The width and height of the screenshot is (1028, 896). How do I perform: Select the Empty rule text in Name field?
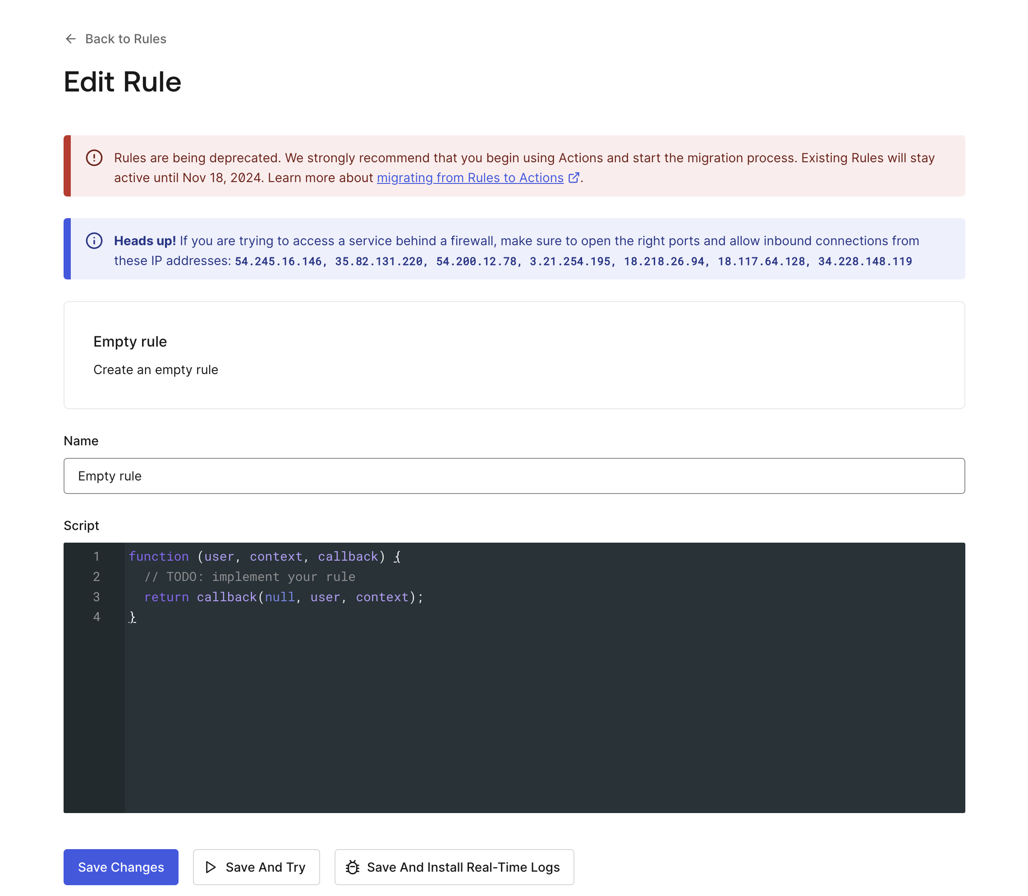tap(110, 475)
